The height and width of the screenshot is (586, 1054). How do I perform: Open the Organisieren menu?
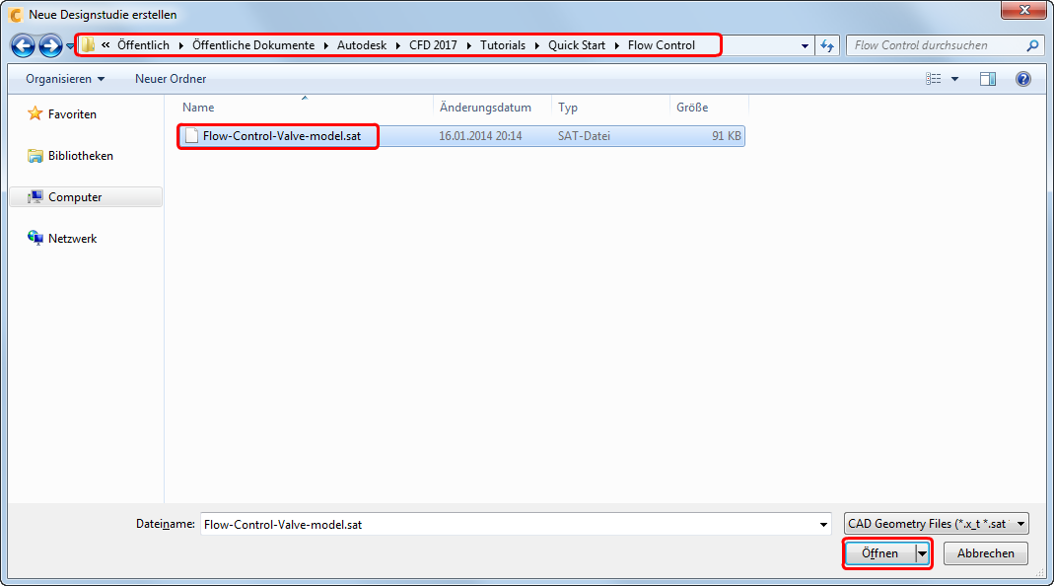pyautogui.click(x=65, y=79)
